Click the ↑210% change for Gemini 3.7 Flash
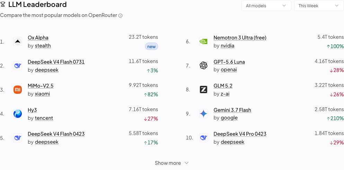The width and height of the screenshot is (344, 170). 335,118
